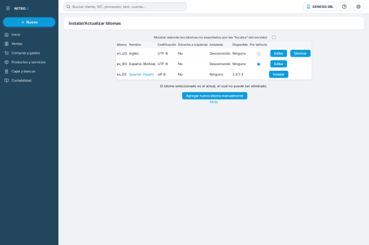Viewport: 369px width, 245px height.
Task: Click the search magnifier icon
Action: [69, 7]
